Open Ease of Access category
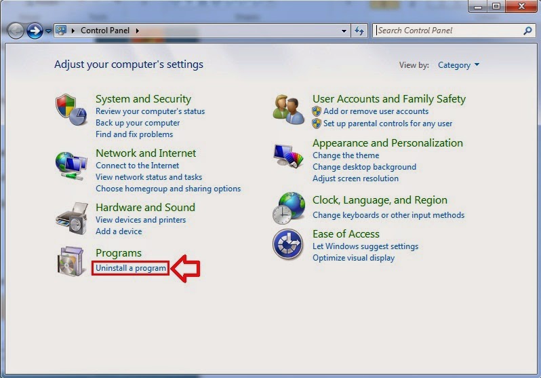Viewport: 541px width, 378px height. pyautogui.click(x=346, y=234)
